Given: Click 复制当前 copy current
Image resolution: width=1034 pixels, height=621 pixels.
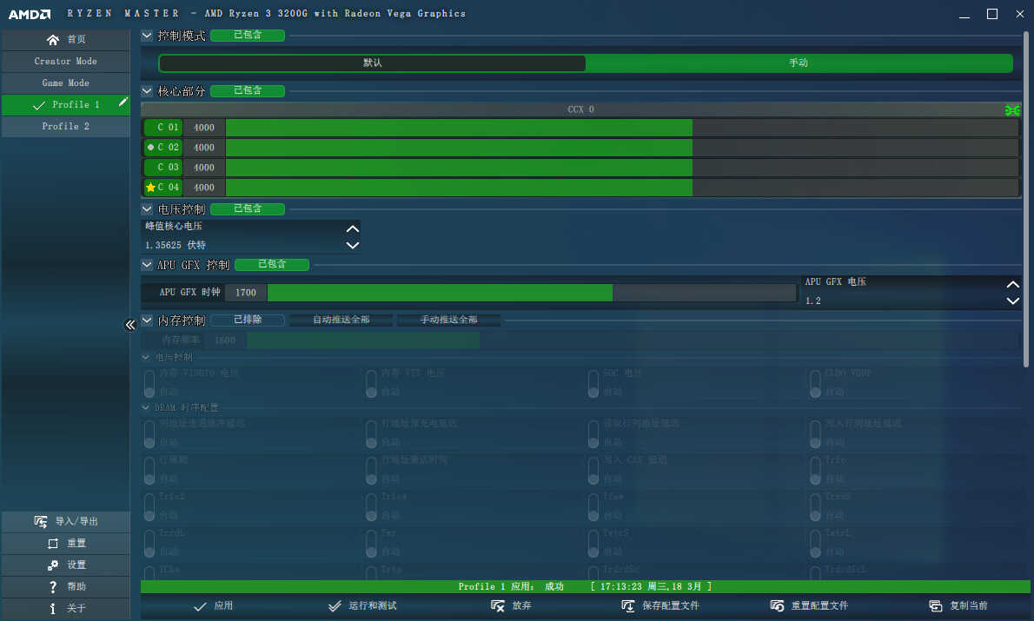Looking at the screenshot, I should point(958,606).
